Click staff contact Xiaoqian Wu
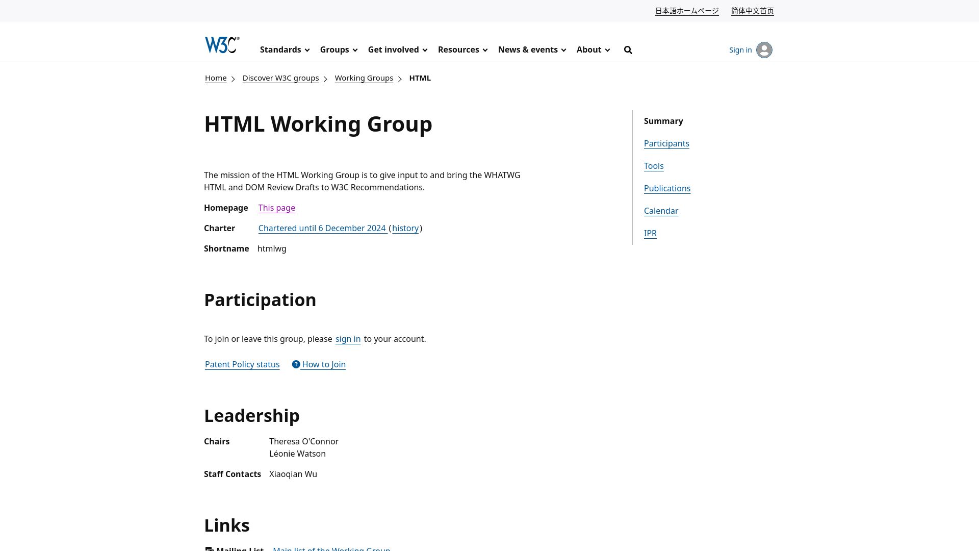Image resolution: width=979 pixels, height=551 pixels. click(293, 474)
